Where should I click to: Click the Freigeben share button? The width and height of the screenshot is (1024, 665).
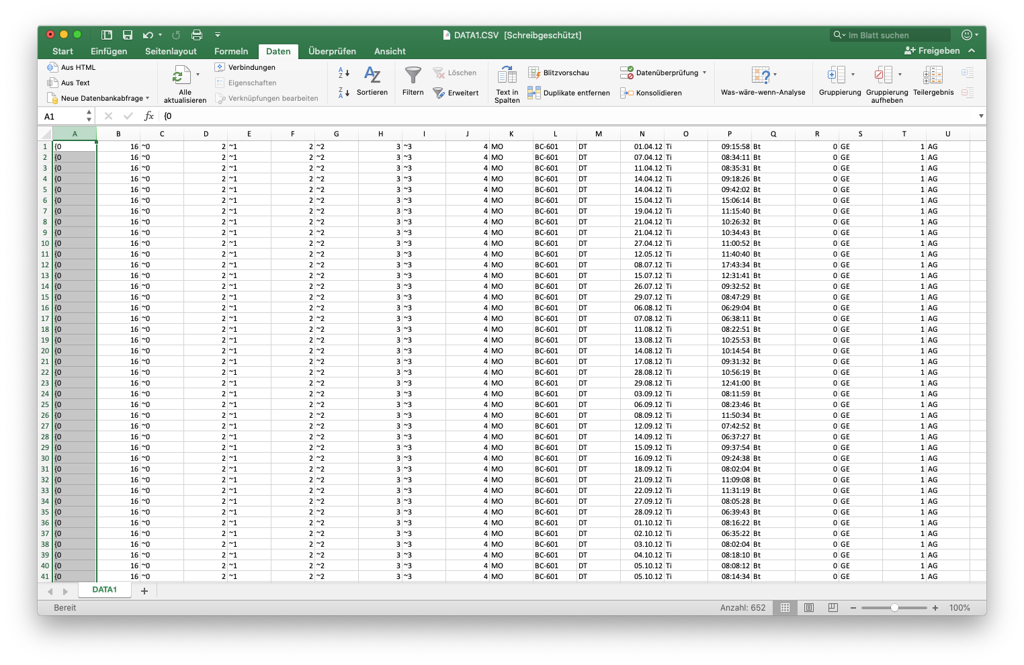932,51
